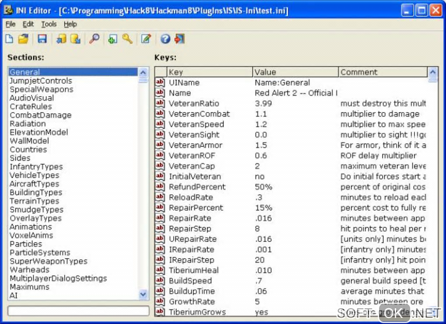Image resolution: width=446 pixels, height=324 pixels.
Task: Click the Comment column header
Action: [x=383, y=72]
